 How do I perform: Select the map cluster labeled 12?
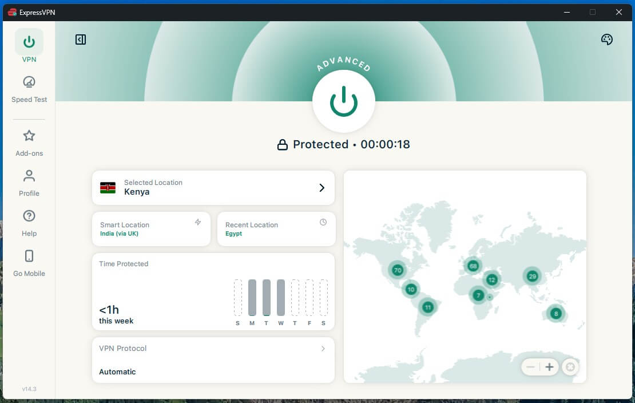(x=491, y=280)
